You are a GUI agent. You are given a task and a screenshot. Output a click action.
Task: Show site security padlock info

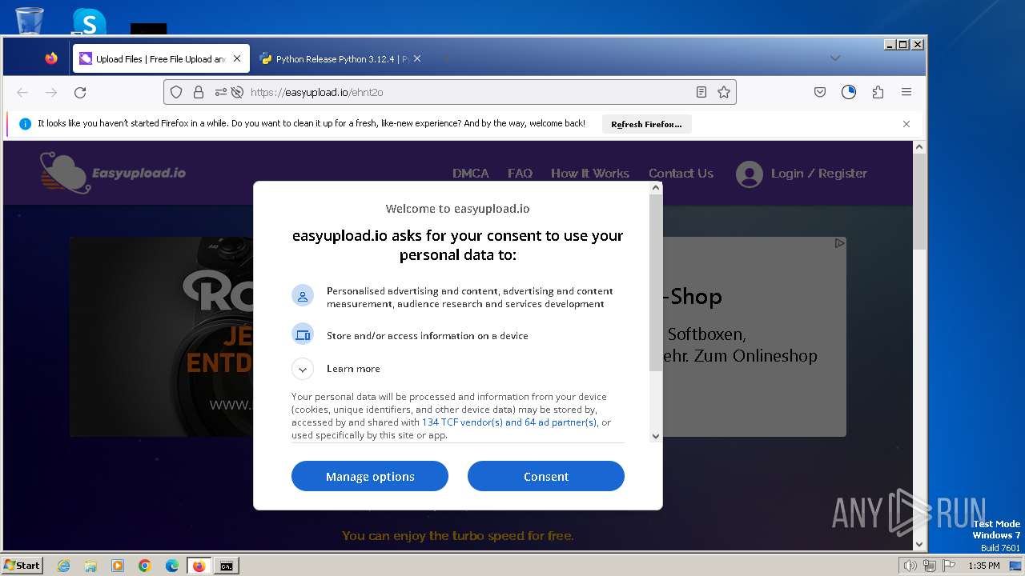point(199,92)
